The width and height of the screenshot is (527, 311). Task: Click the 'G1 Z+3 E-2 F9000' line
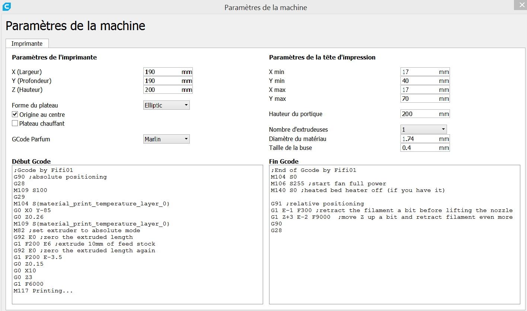point(392,217)
